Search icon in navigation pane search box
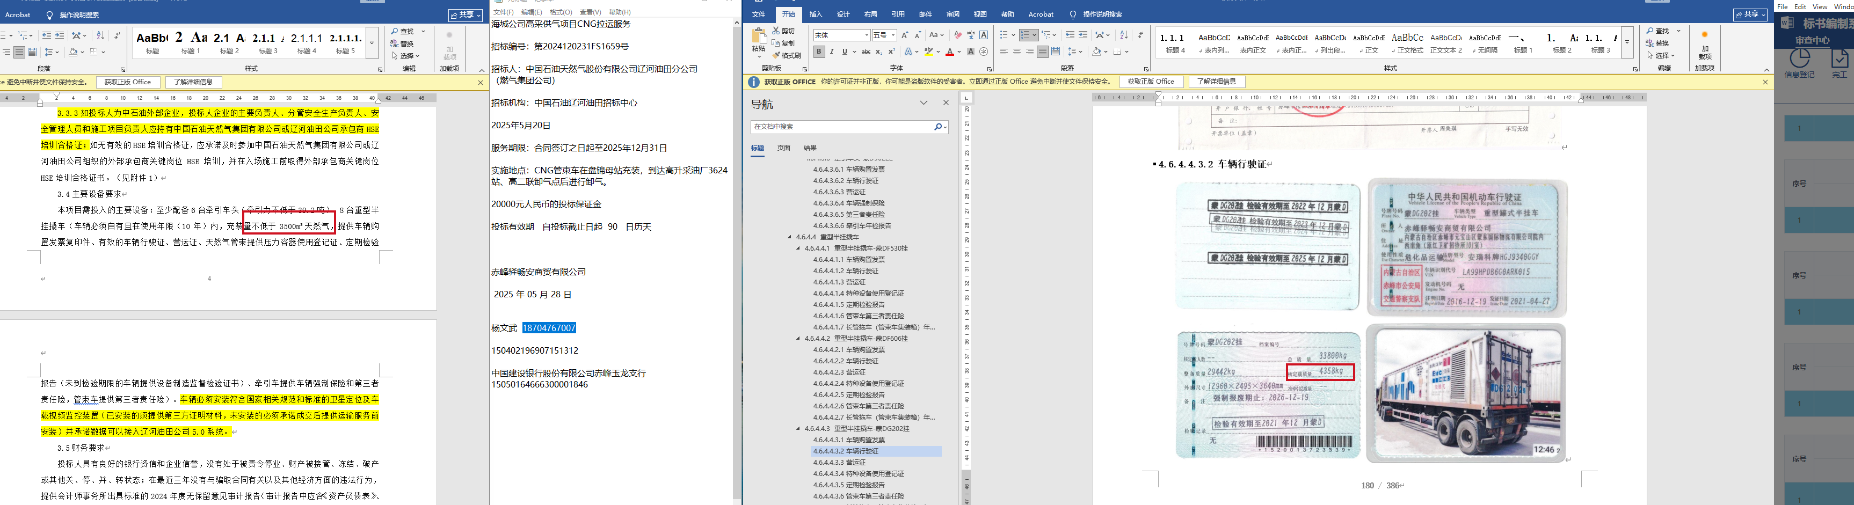This screenshot has height=505, width=1854. [x=939, y=127]
